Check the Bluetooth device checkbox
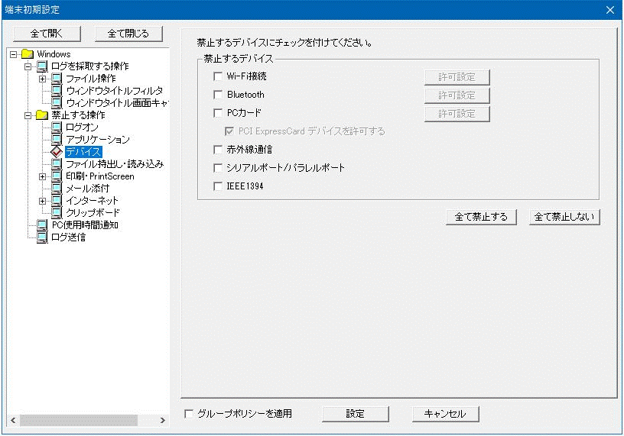Viewport: 624px width, 436px height. pyautogui.click(x=218, y=95)
